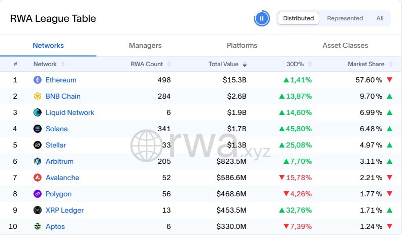The height and width of the screenshot is (235, 402).
Task: Click the Solana logo icon
Action: tap(37, 129)
